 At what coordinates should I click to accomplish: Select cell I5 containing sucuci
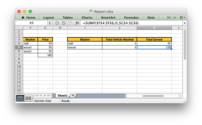(85, 47)
